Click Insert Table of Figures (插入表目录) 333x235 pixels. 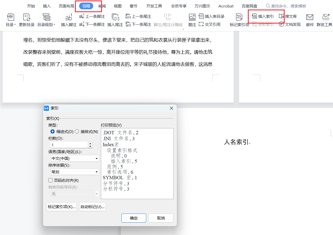pyautogui.click(x=212, y=16)
